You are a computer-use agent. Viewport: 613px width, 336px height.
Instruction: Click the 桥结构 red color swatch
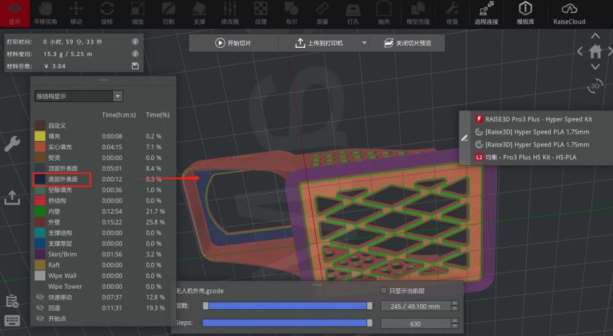pos(40,201)
